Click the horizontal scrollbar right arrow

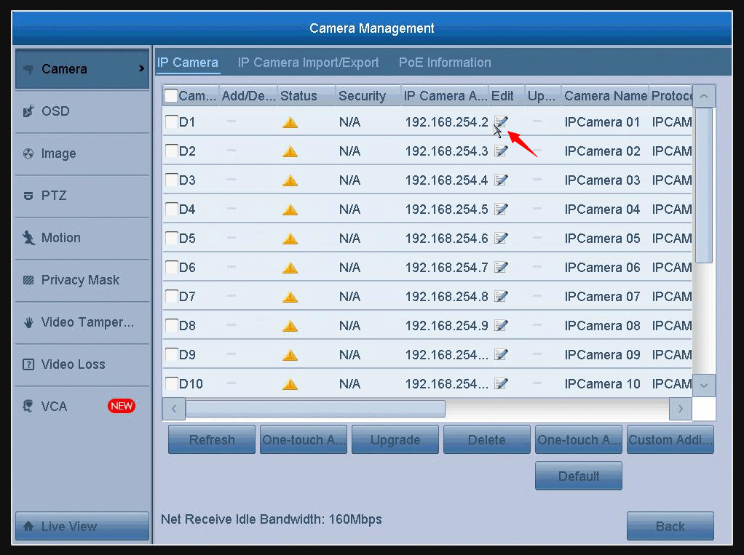680,409
